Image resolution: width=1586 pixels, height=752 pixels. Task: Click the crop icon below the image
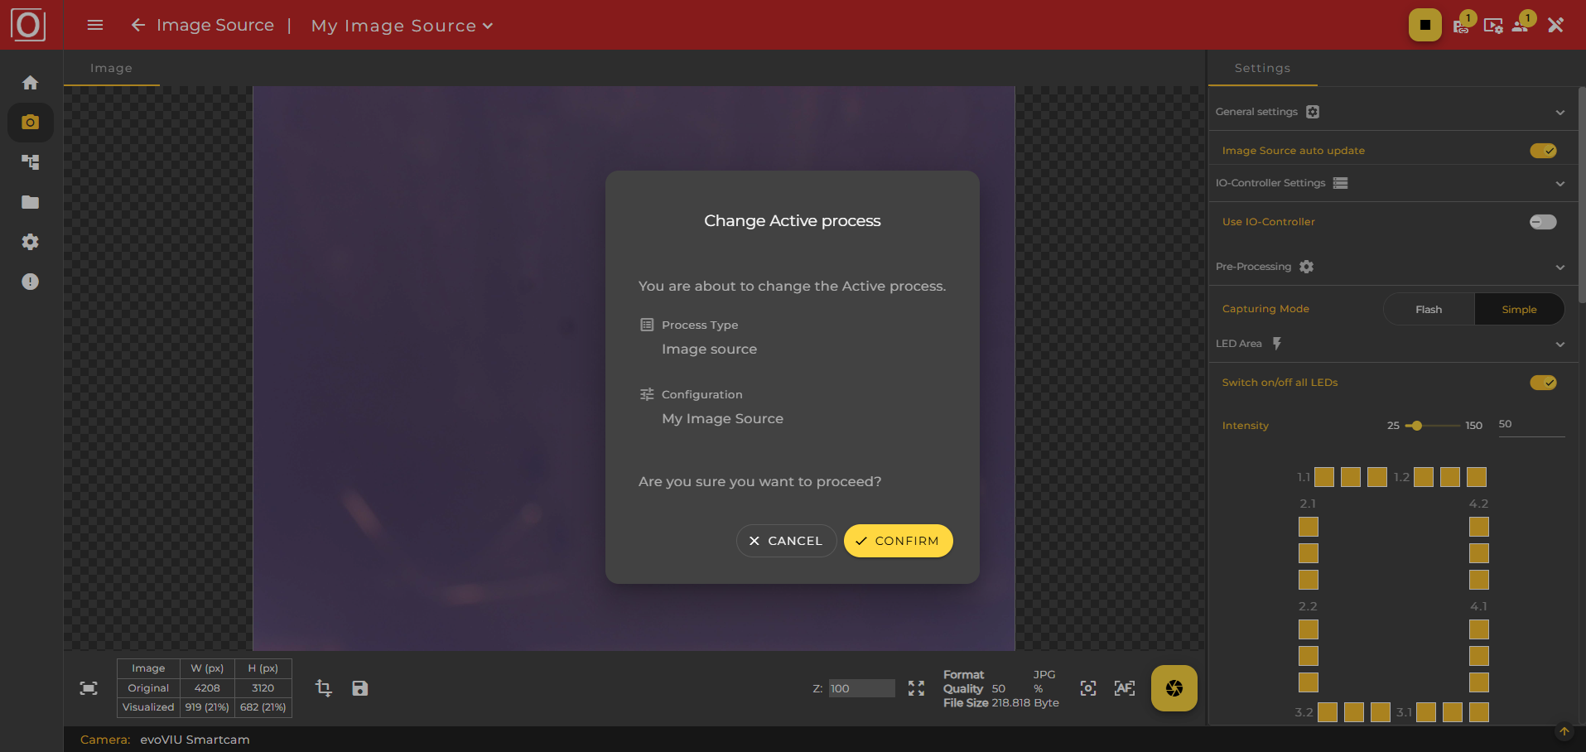point(323,687)
